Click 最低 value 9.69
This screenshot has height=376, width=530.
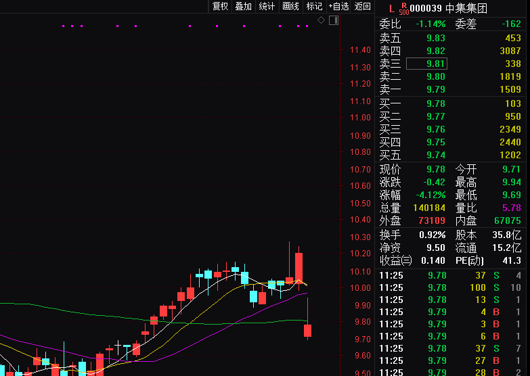512,195
